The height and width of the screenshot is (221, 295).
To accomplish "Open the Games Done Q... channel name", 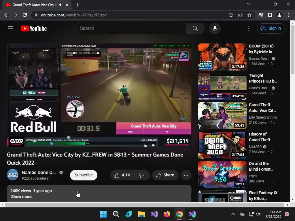I will (x=39, y=173).
